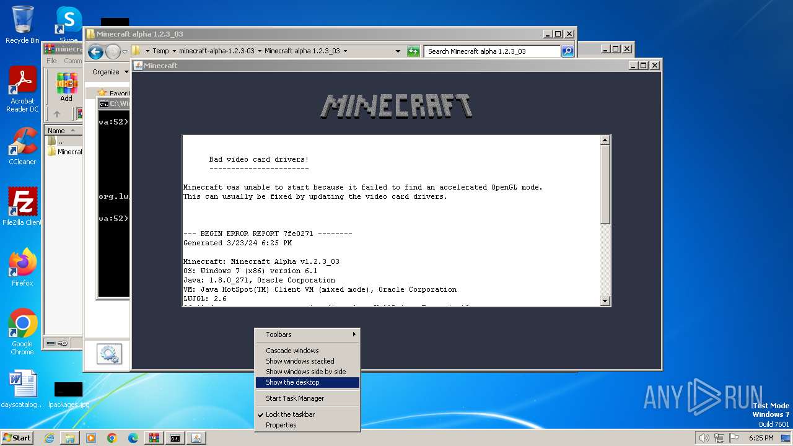Expand breadcrumb arrow before Temp
The height and width of the screenshot is (446, 793).
point(147,51)
